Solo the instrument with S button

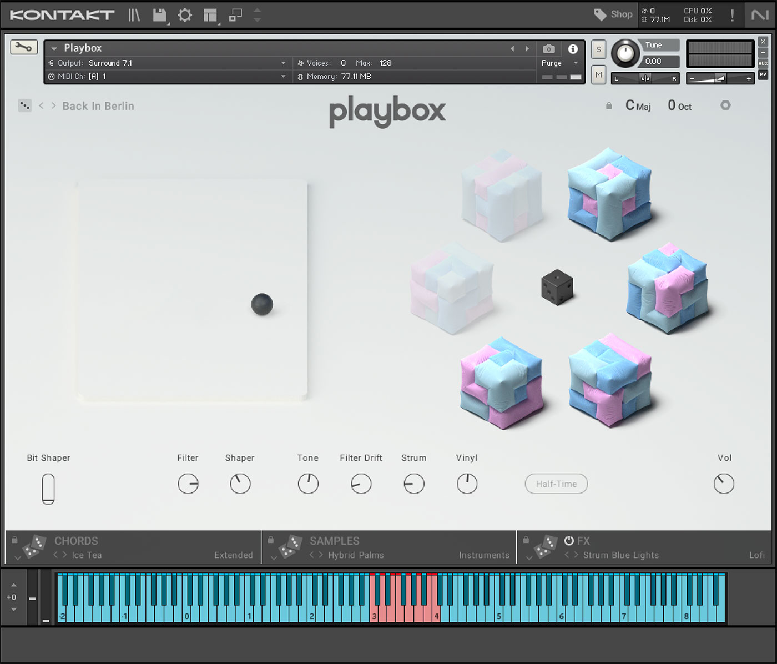coord(598,49)
